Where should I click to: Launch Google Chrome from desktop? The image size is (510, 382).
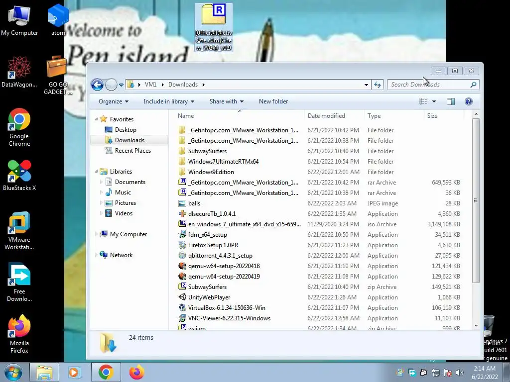tap(19, 127)
